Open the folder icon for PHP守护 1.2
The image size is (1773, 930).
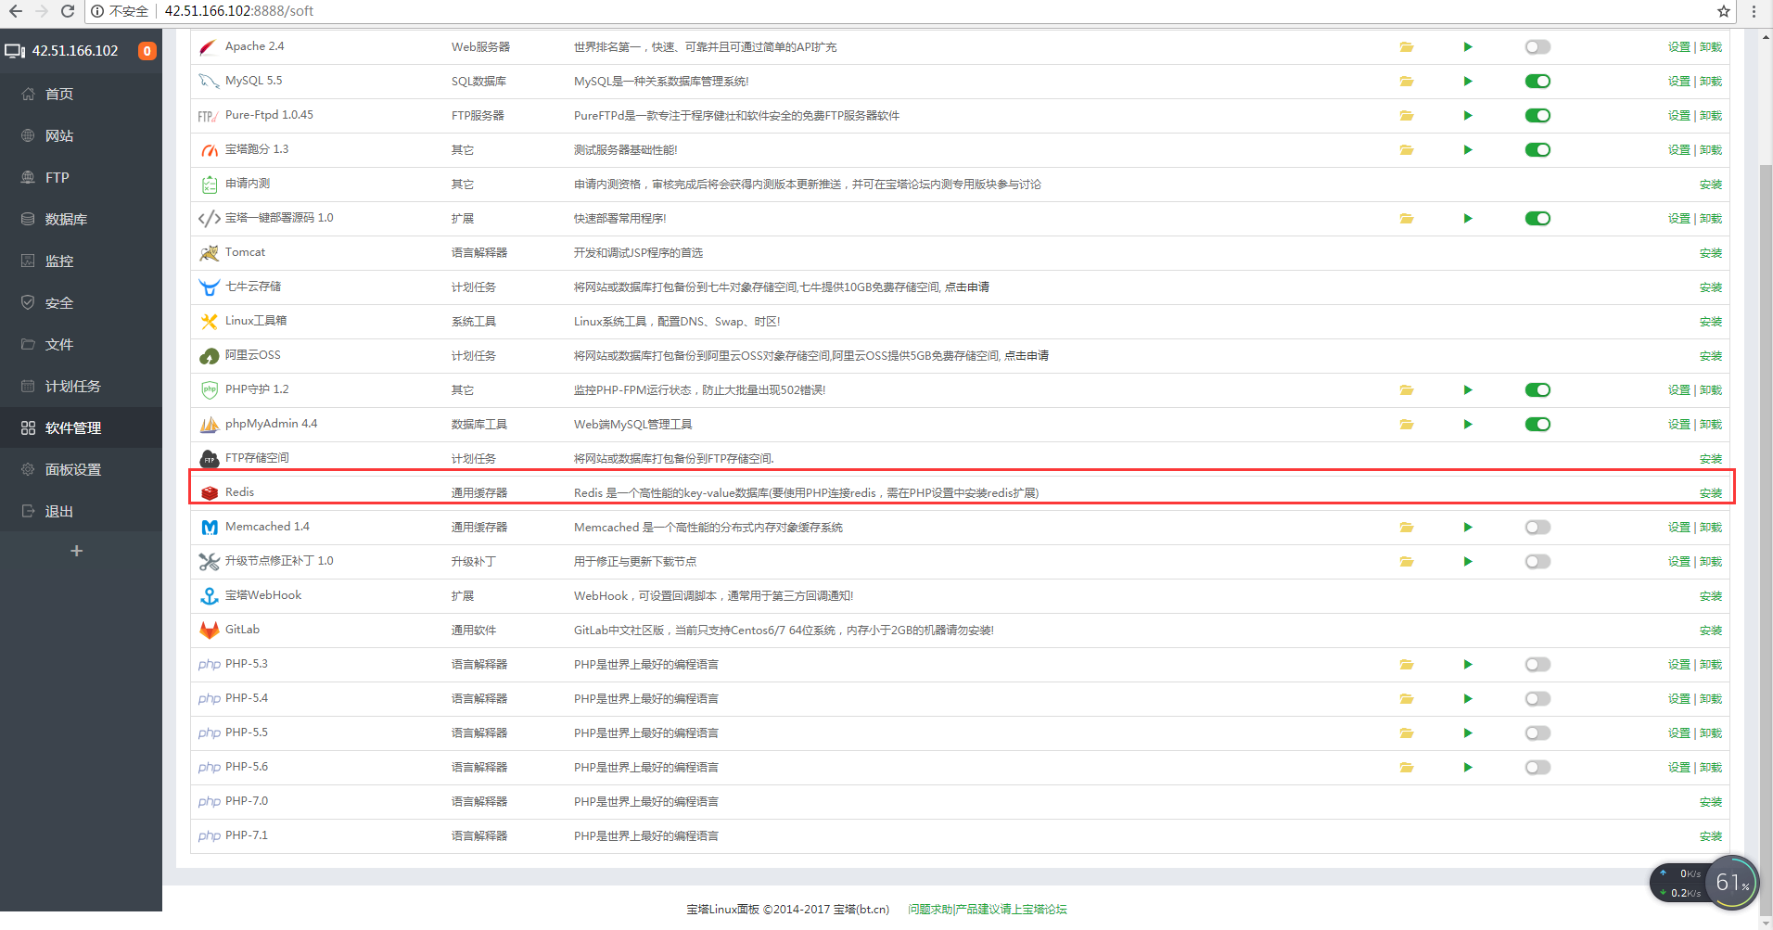(x=1407, y=390)
